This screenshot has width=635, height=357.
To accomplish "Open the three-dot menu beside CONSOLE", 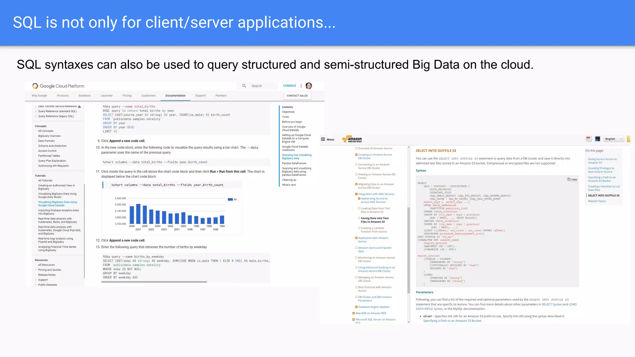I will point(301,86).
